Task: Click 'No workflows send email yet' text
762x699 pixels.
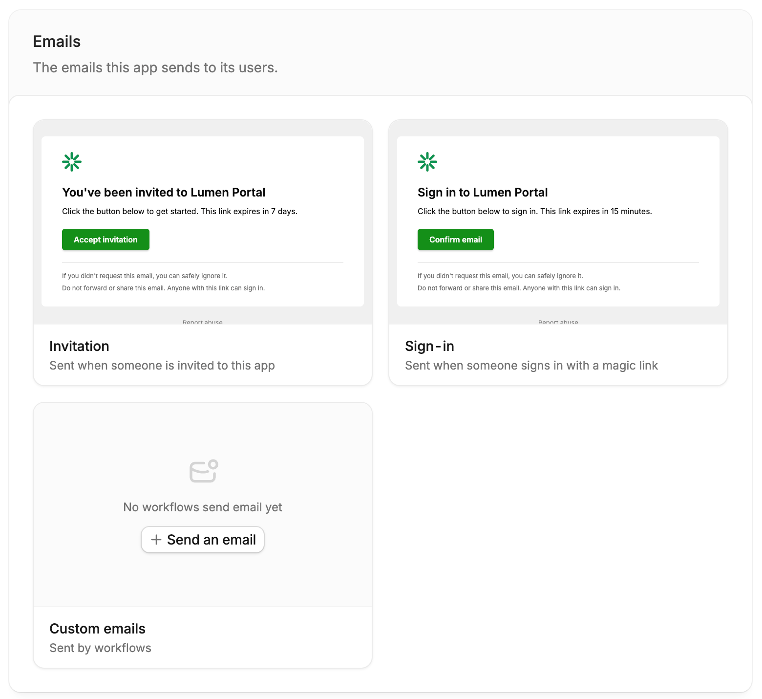Action: click(x=203, y=507)
